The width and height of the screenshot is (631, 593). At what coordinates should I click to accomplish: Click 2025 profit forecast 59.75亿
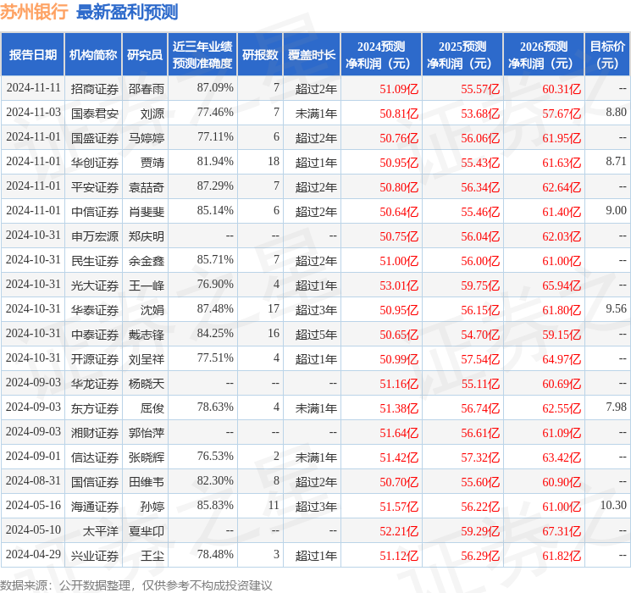pos(480,285)
